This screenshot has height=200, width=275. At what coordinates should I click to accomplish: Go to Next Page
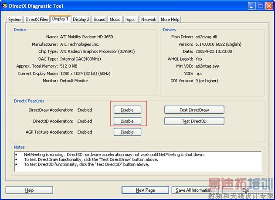tap(146, 190)
